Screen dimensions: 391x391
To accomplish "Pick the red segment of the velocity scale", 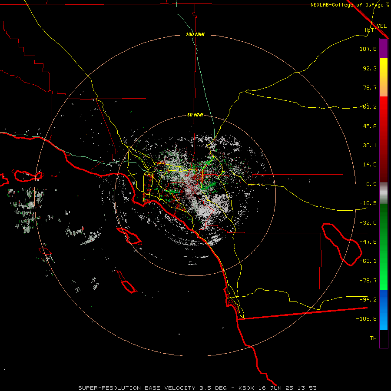I will (384, 139).
